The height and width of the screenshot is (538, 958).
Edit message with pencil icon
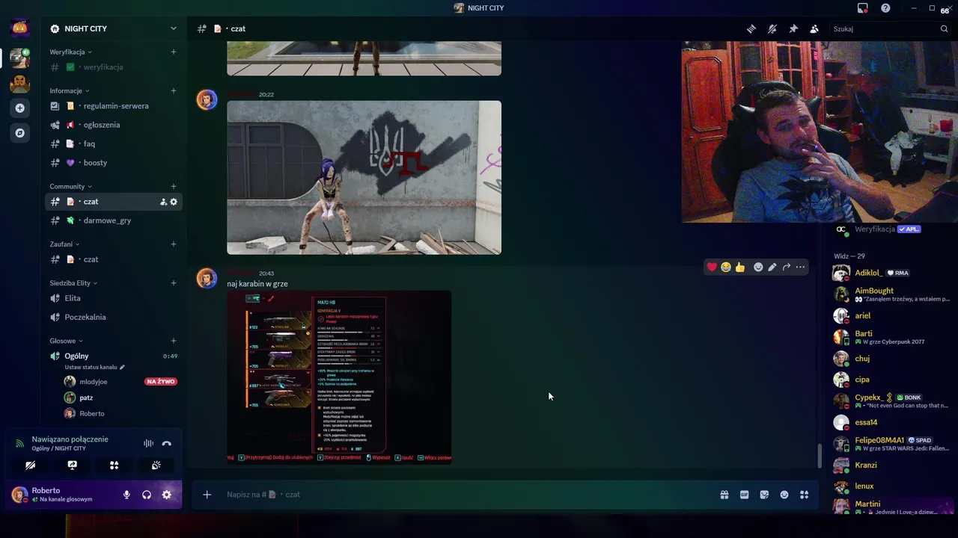pos(772,267)
